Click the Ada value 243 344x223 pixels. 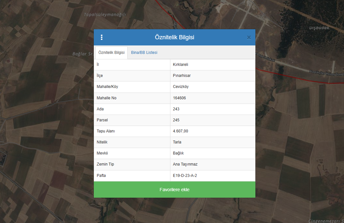click(x=176, y=109)
